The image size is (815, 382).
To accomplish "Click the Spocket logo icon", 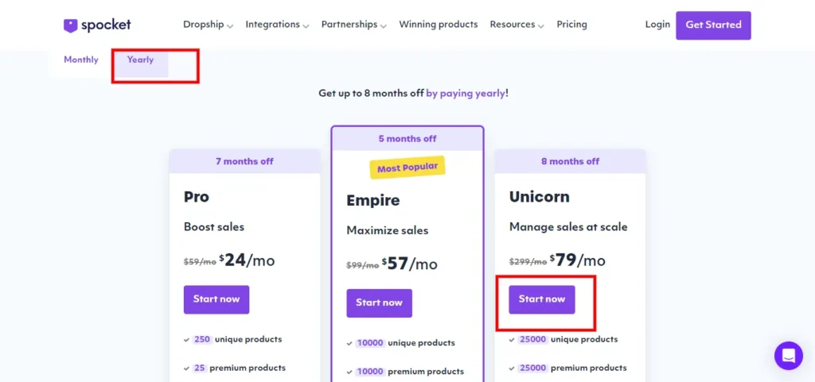I will 71,25.
